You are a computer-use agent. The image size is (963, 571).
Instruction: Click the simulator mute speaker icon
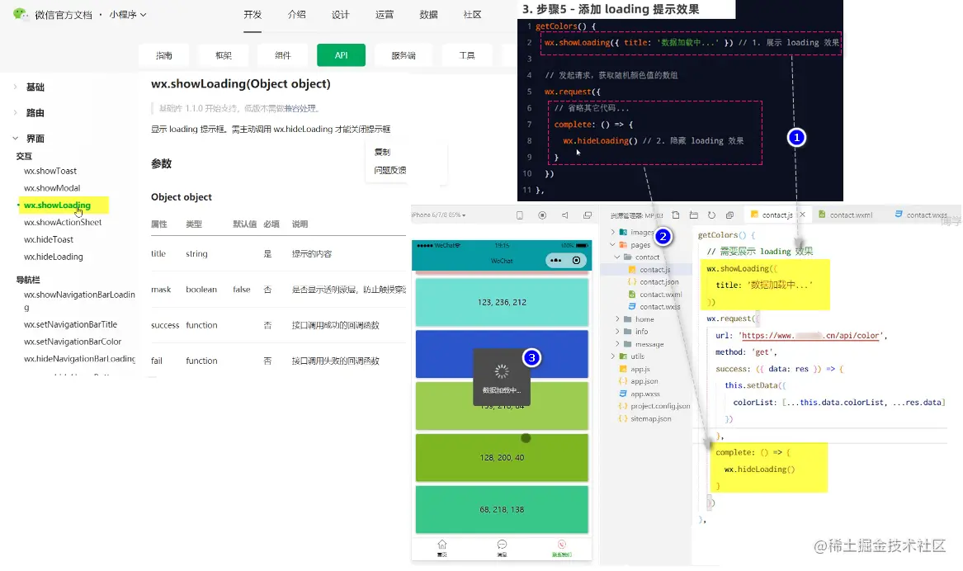[564, 215]
